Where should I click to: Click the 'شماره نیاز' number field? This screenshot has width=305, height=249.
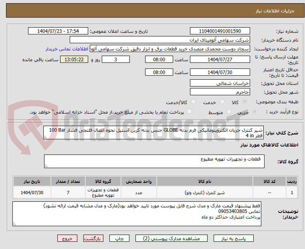(x=220, y=31)
